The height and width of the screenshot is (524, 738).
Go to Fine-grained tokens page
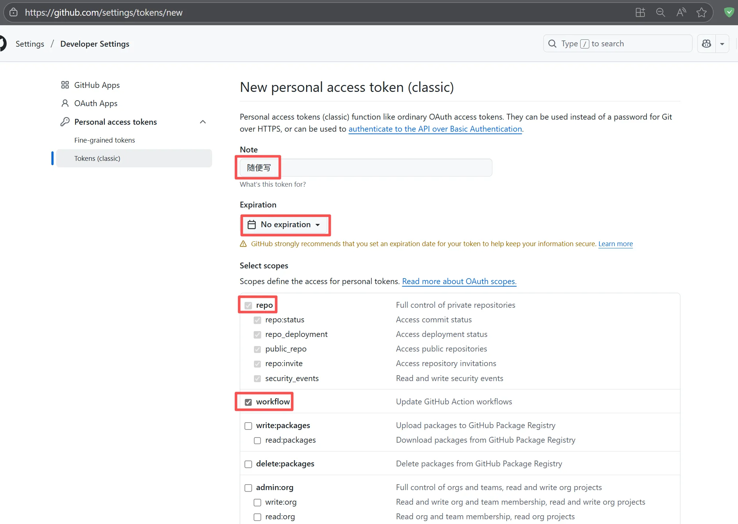(104, 140)
